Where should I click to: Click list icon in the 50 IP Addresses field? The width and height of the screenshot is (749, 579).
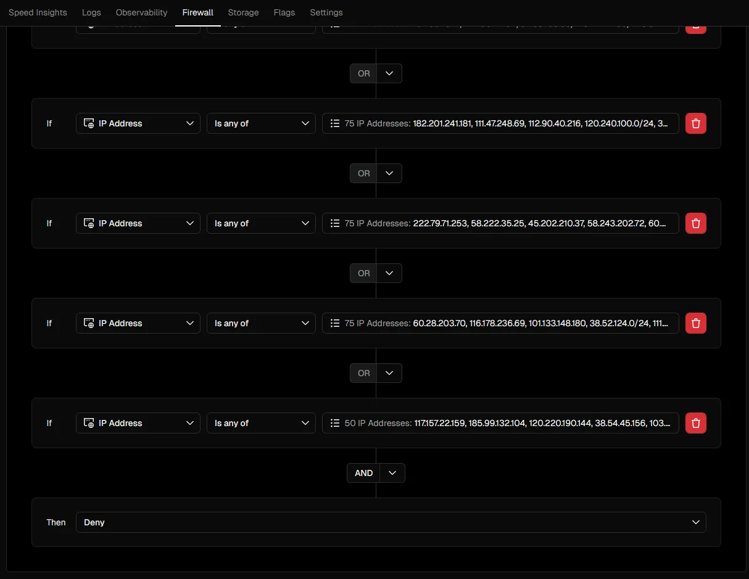coord(335,423)
